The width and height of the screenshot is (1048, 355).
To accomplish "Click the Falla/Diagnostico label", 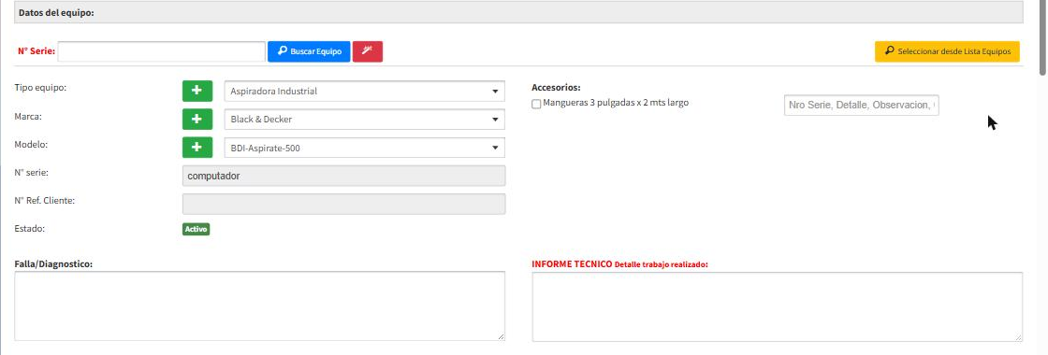I will point(53,264).
